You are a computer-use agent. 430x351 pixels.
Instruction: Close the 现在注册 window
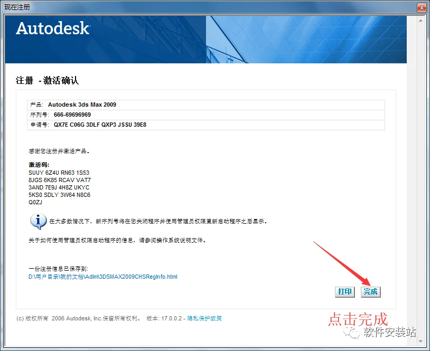[422, 7]
